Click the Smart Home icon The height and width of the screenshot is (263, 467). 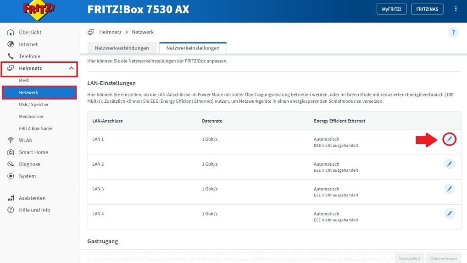pyautogui.click(x=11, y=152)
